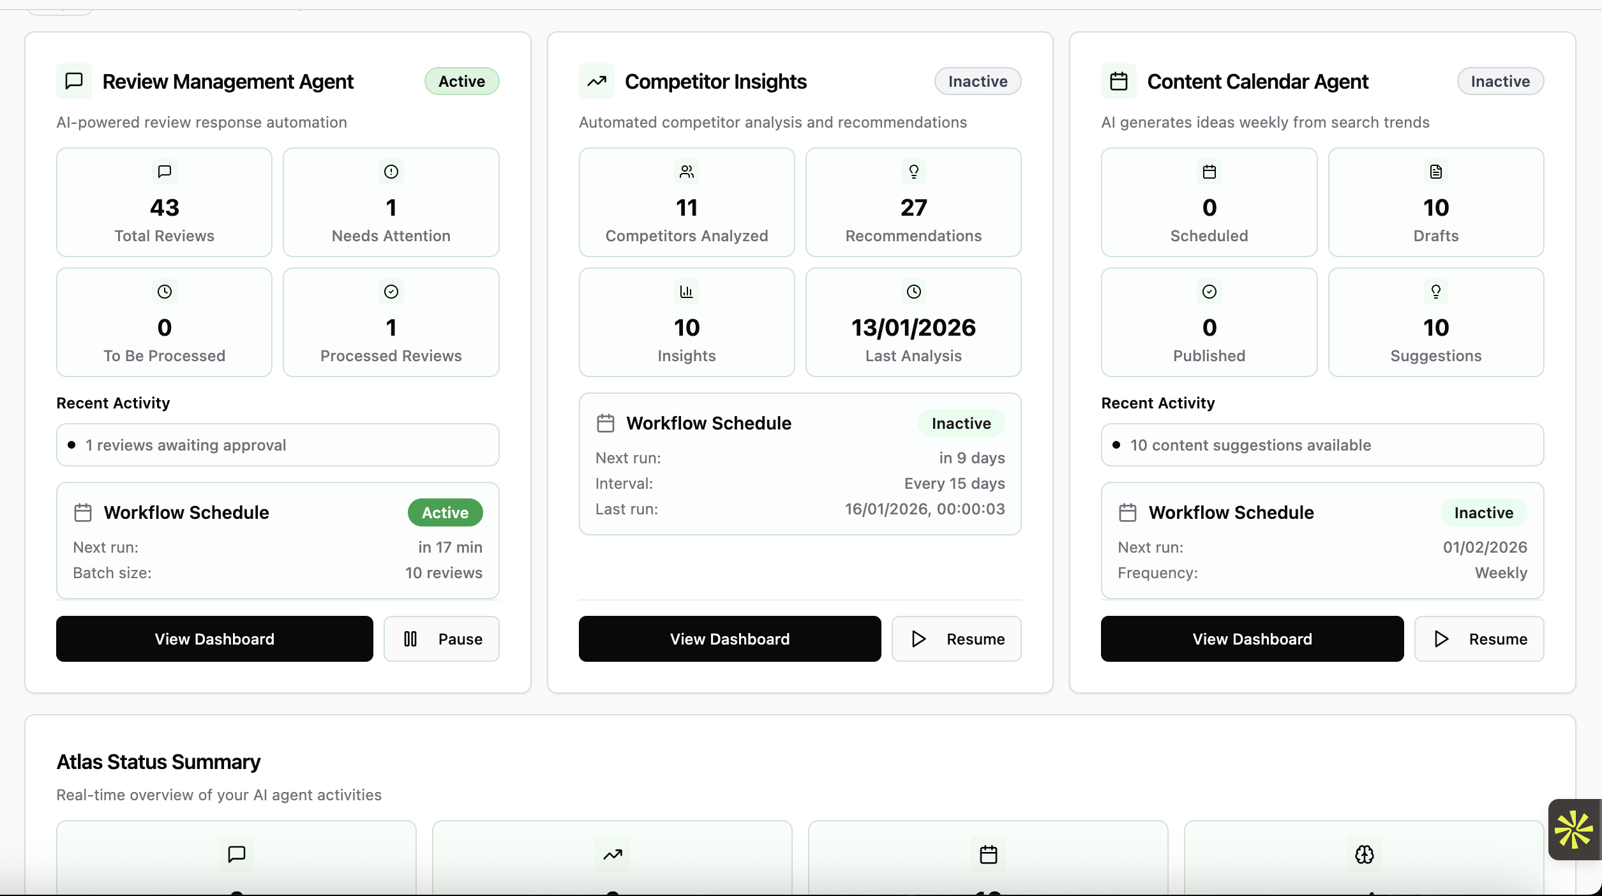Open the Review Management Agent dashboard
Viewport: 1602px width, 896px height.
(214, 639)
